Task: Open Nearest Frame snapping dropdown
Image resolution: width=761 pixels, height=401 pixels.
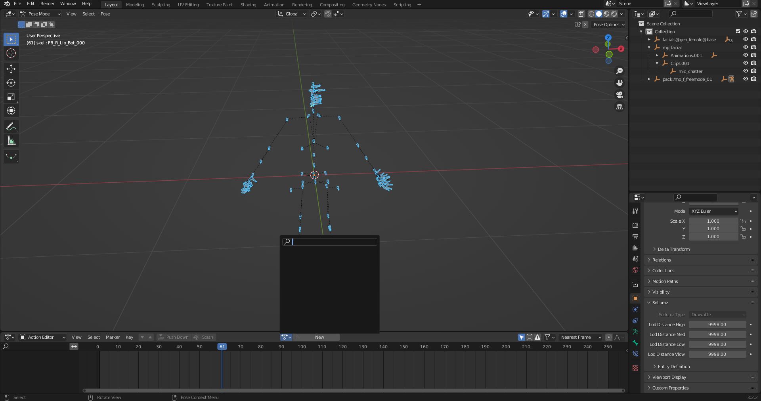Action: [581, 337]
